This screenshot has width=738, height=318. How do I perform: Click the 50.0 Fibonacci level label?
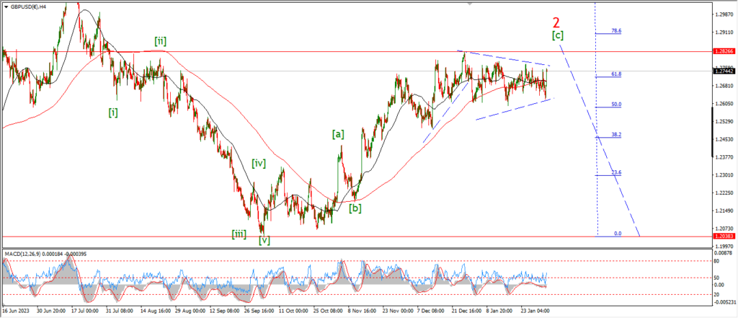(617, 104)
